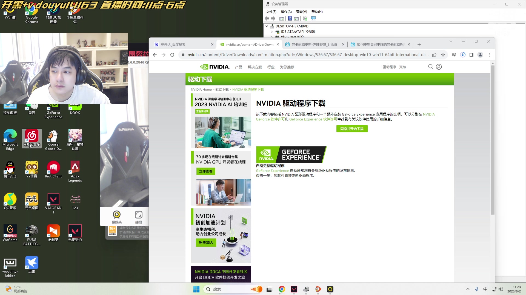Screen dimensions: 526x295
Task: Open 帮助(H) menu in Device Manager
Action: coord(317,12)
